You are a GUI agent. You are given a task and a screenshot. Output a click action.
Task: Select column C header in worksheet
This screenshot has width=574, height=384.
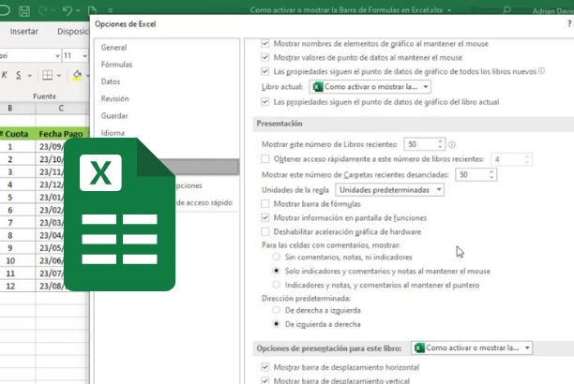click(x=61, y=109)
